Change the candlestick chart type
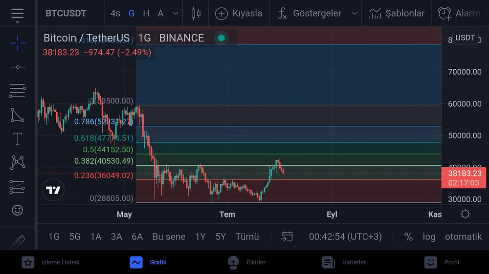 pos(196,13)
